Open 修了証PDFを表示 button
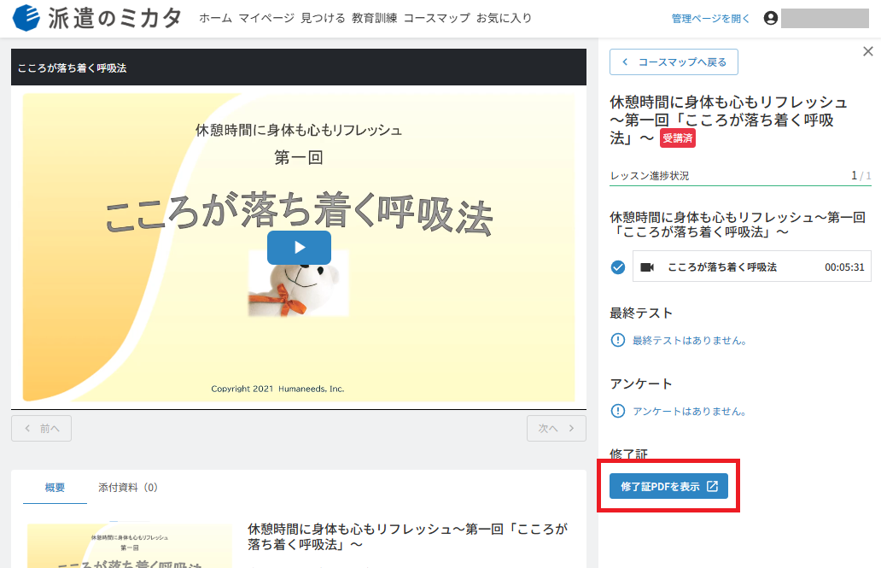Screen dimensions: 881x568 pyautogui.click(x=668, y=487)
